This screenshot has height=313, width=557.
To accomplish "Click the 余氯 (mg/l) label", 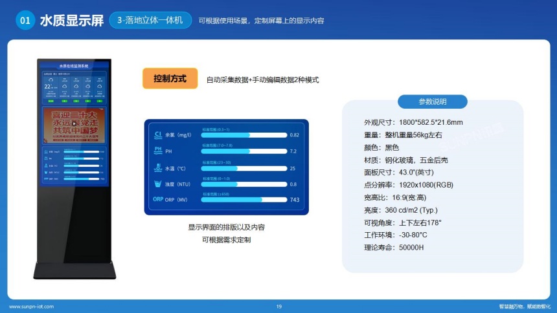I will click(178, 135).
